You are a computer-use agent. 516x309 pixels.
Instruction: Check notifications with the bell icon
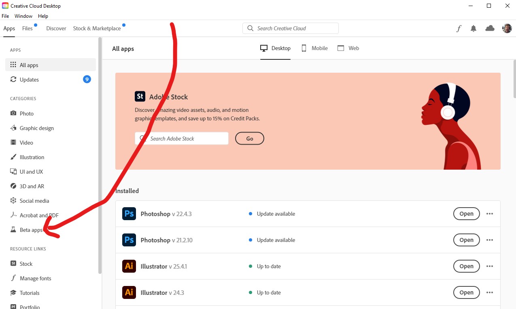coord(474,28)
